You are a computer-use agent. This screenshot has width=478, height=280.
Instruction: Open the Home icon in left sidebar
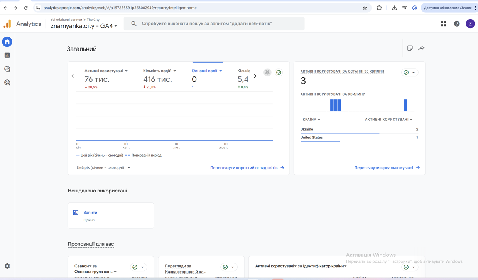tap(7, 42)
